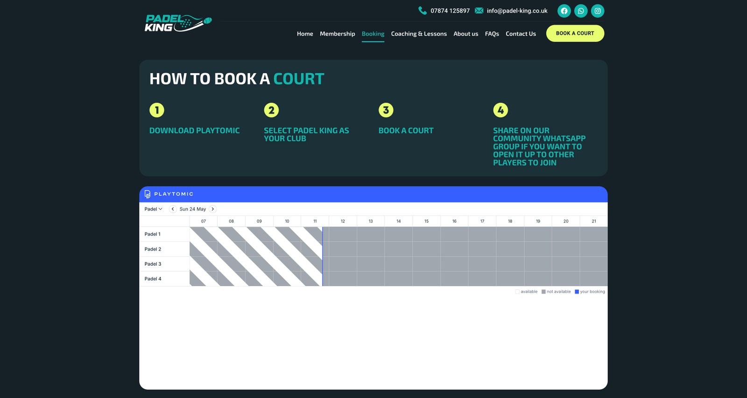Click Padel 1 slot at 14
The height and width of the screenshot is (398, 747).
[399, 234]
